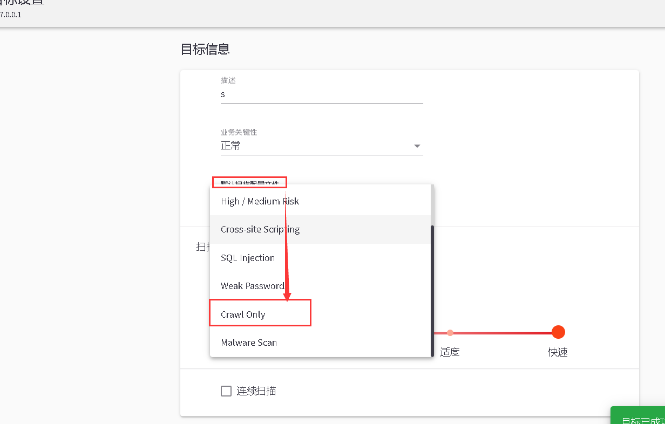This screenshot has height=424, width=665.
Task: Click the scan profile label above the list
Action: [x=249, y=182]
